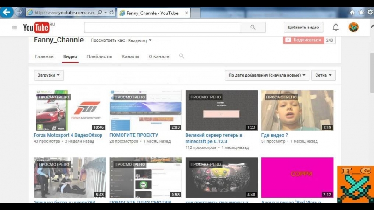This screenshot has height=210, width=374.
Task: Open the ПОМОГИТЕ ПРОЕКТУ video thumbnail
Action: (145, 110)
